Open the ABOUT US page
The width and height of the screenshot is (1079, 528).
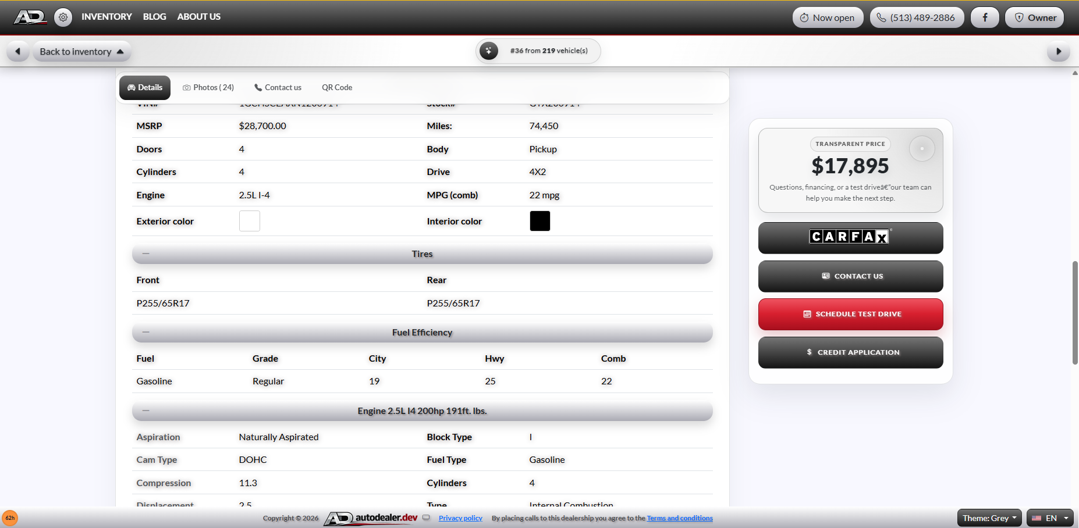pos(198,17)
